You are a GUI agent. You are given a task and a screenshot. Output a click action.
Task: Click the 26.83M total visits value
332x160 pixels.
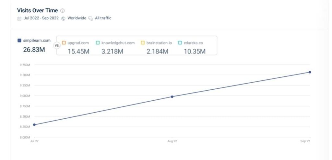point(34,50)
